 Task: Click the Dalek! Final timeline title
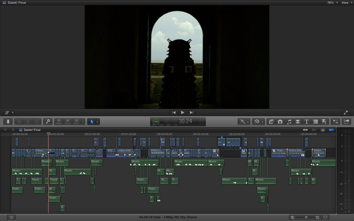(32, 130)
